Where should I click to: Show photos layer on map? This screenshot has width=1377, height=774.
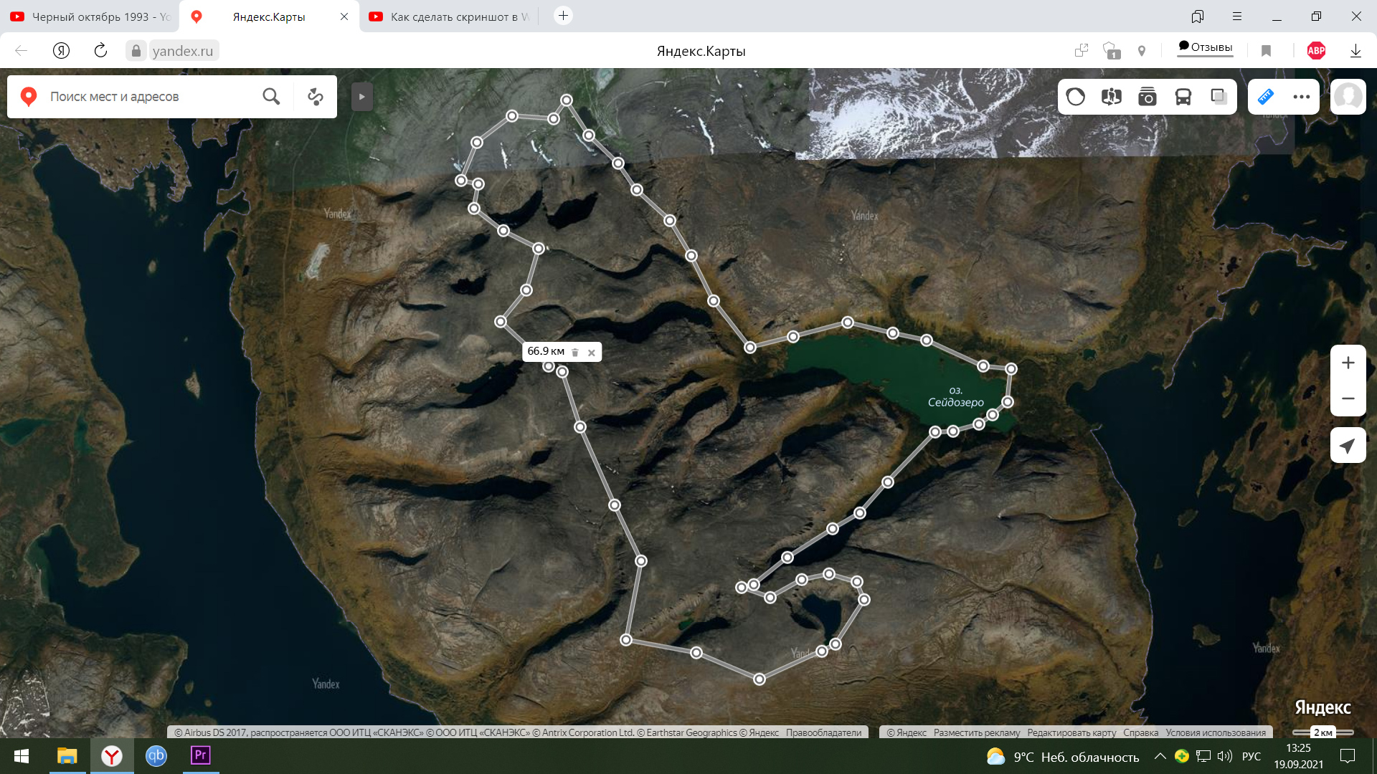click(x=1147, y=97)
